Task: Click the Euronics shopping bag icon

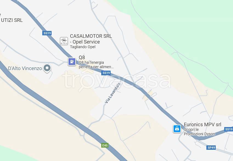Action: point(177,129)
